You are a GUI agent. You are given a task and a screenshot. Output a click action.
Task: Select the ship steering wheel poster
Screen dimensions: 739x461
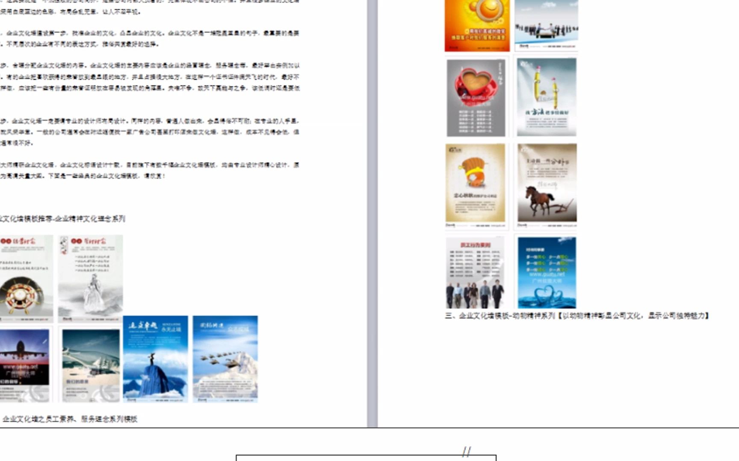coord(26,278)
